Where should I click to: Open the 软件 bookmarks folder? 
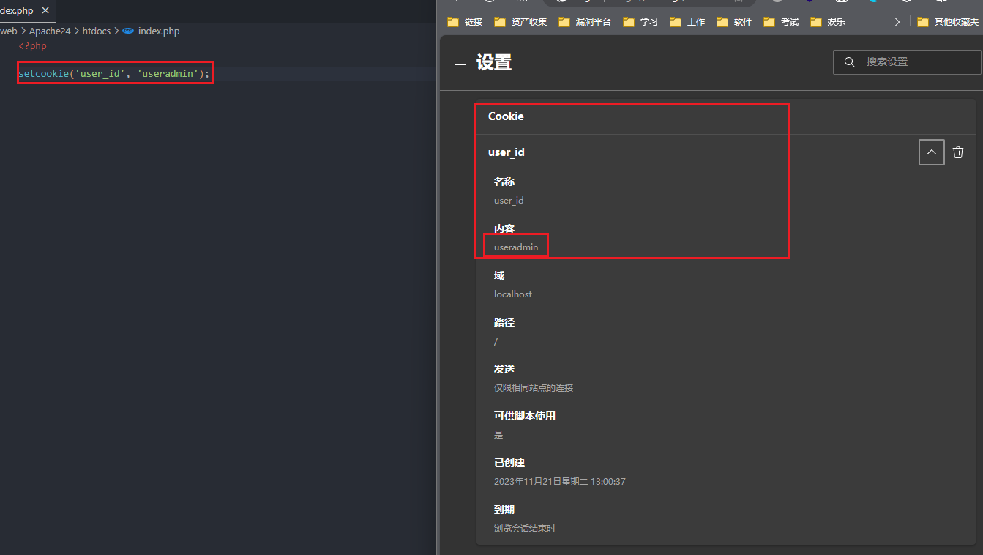tap(734, 22)
